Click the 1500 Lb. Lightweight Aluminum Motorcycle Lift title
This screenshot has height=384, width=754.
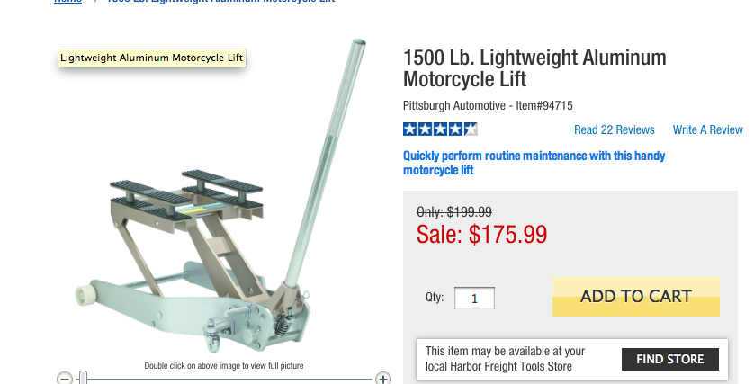(534, 68)
